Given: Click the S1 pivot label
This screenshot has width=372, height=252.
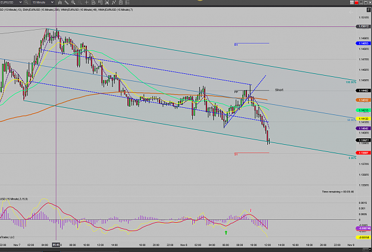Looking at the screenshot, I should (x=236, y=154).
